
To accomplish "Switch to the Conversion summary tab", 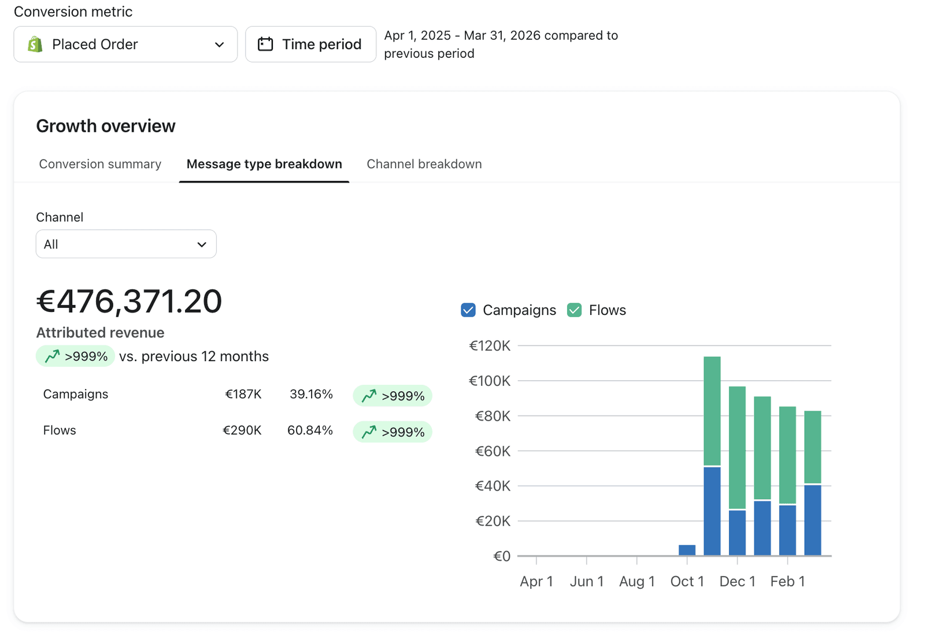I will click(100, 164).
